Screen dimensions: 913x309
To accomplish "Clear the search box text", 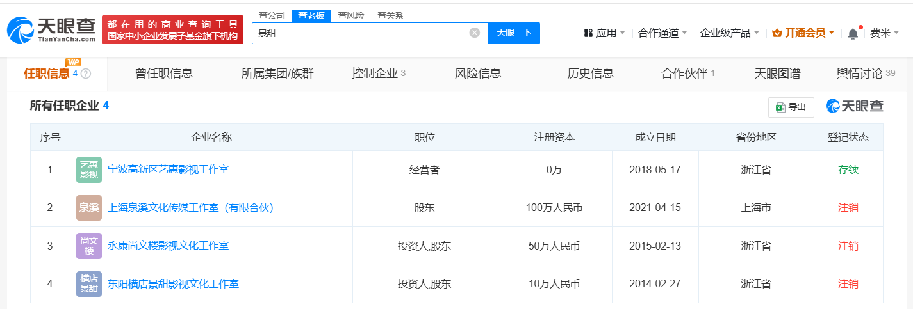I will (474, 33).
